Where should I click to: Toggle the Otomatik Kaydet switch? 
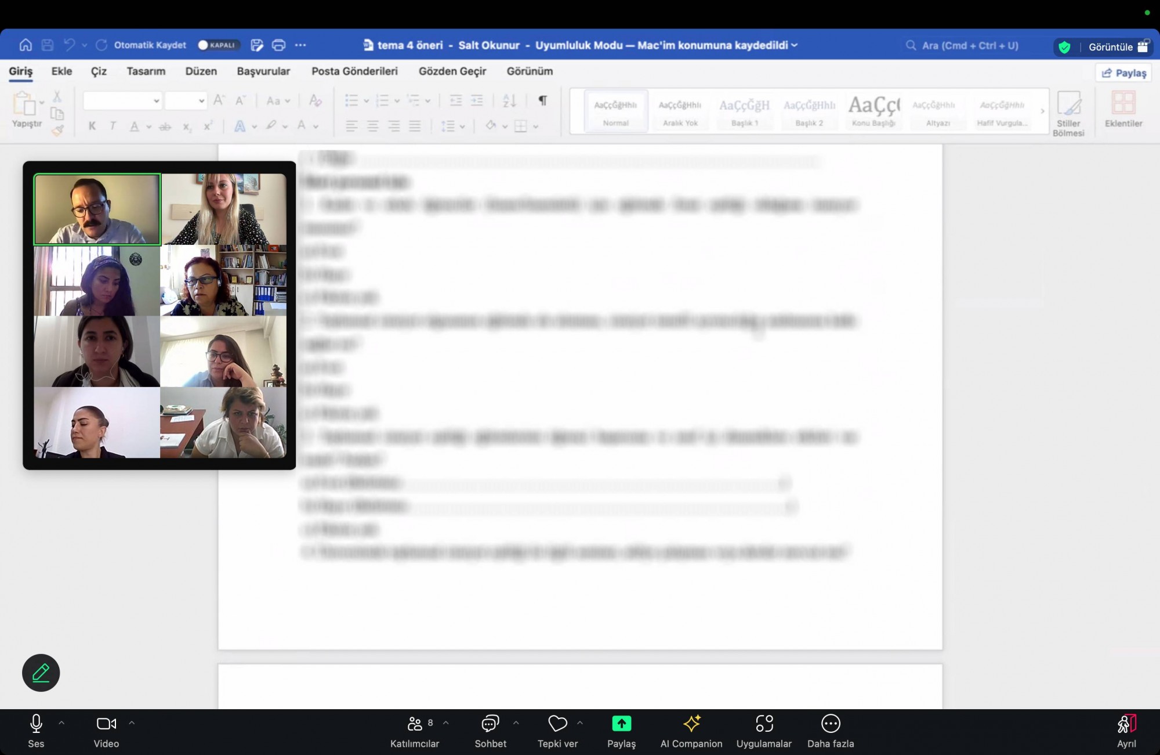218,45
